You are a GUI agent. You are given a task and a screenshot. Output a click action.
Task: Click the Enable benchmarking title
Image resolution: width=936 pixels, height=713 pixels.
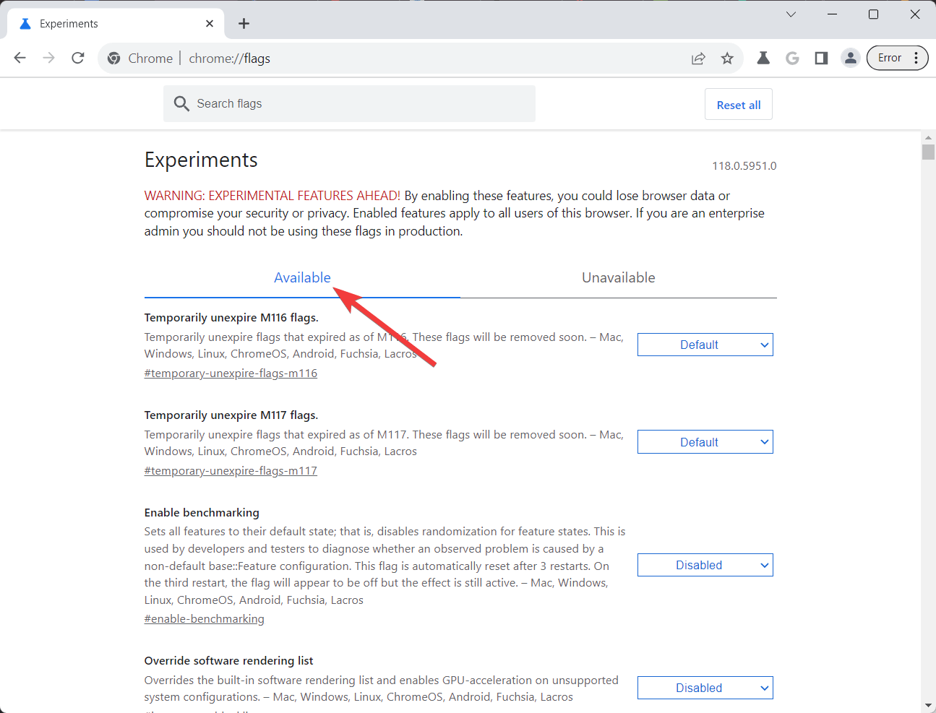tap(202, 513)
